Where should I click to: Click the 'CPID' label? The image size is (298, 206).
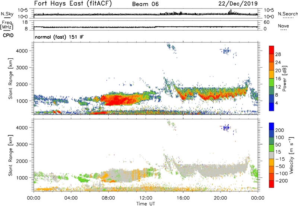(8, 35)
